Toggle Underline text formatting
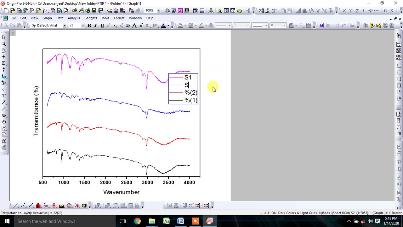The height and width of the screenshot is (227, 403). pyautogui.click(x=102, y=26)
